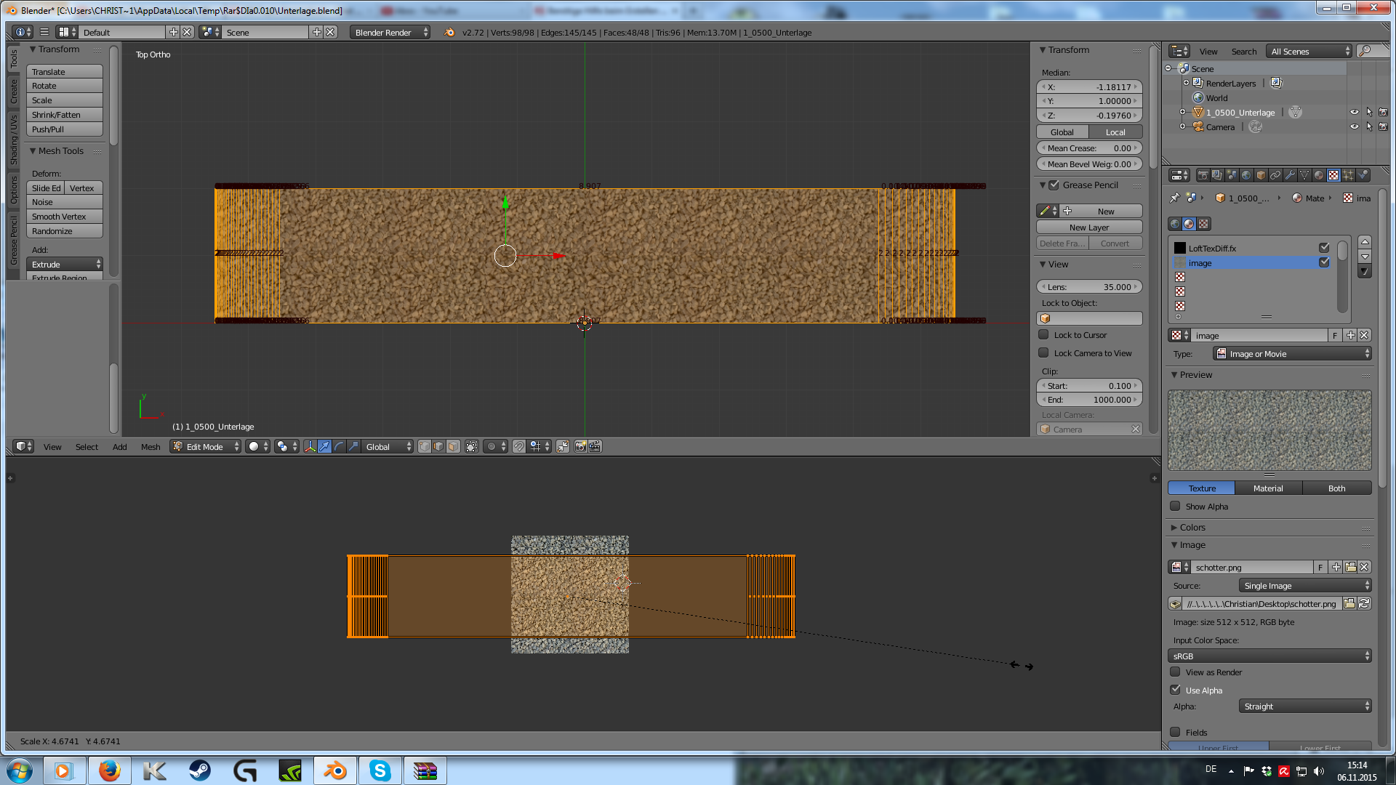This screenshot has width=1396, height=785.
Task: Open the Edit Mode dropdown
Action: pyautogui.click(x=206, y=446)
